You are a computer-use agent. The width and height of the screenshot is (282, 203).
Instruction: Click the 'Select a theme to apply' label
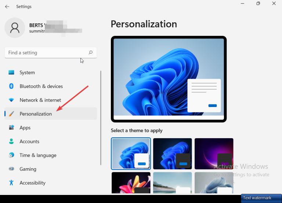click(137, 130)
